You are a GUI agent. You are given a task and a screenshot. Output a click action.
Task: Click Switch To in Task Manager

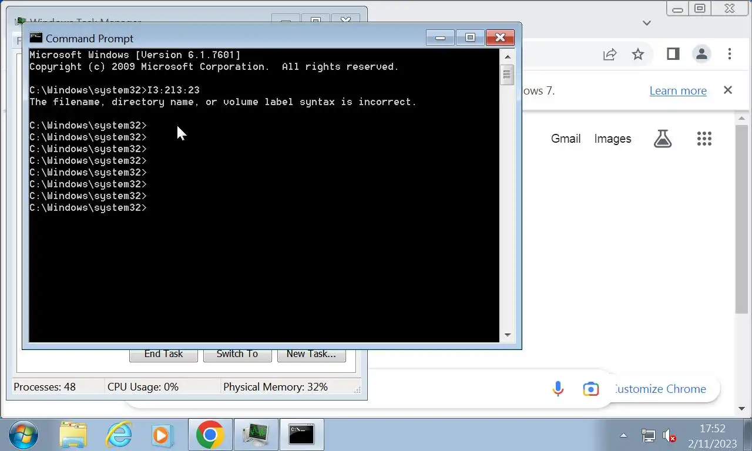click(237, 354)
